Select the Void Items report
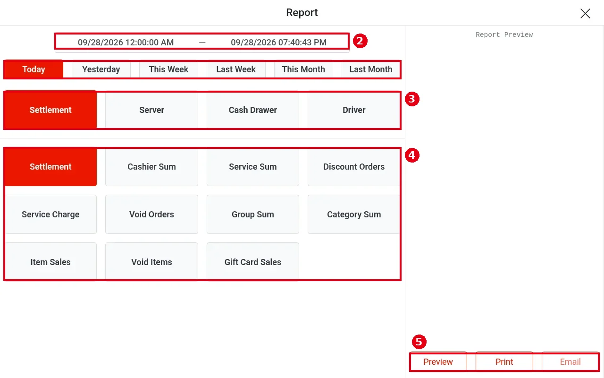This screenshot has width=604, height=378. 151,262
